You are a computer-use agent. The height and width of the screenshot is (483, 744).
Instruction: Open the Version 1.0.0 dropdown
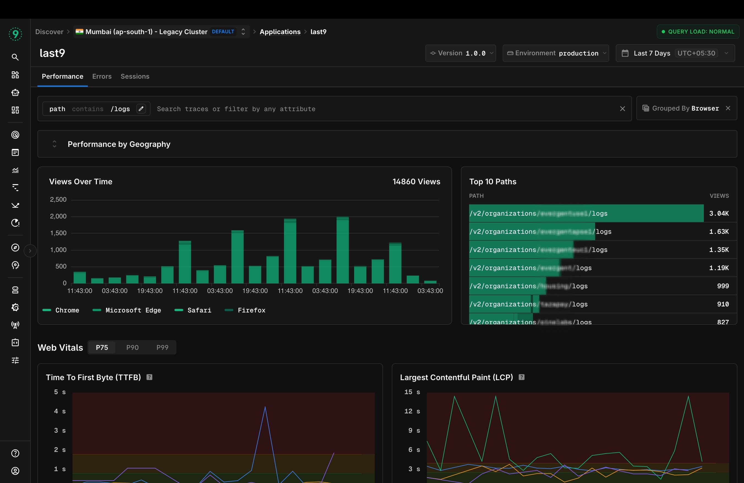click(x=461, y=53)
